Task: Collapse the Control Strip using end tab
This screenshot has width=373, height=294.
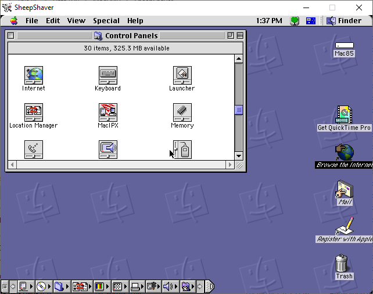Action: tap(209, 286)
